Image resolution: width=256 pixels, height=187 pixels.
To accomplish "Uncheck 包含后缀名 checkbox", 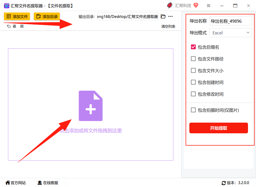I will pos(193,47).
